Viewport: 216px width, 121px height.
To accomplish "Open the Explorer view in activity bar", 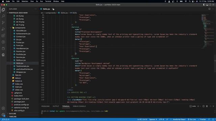I will click(3, 10).
